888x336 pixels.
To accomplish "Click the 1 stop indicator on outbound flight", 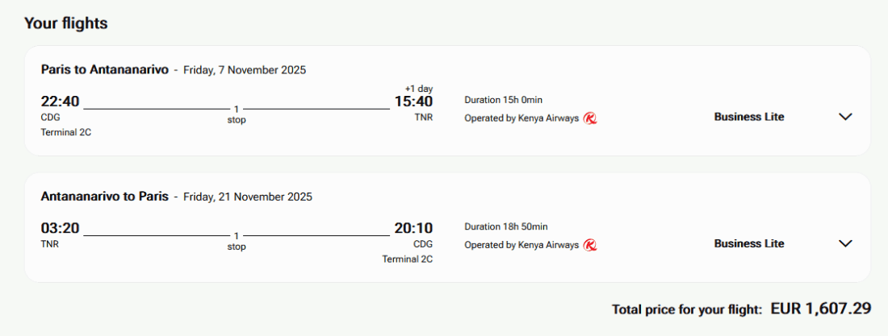I will click(x=237, y=114).
